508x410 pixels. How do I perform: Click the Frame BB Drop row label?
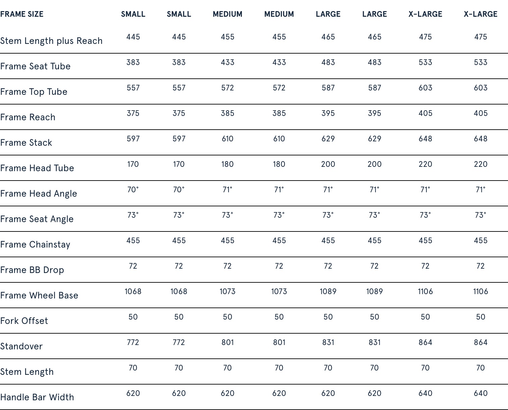32,270
